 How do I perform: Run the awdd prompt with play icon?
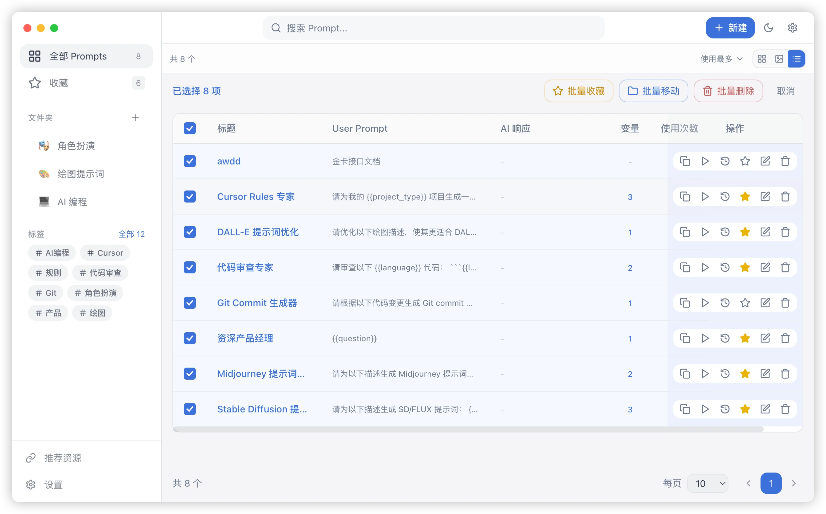705,161
